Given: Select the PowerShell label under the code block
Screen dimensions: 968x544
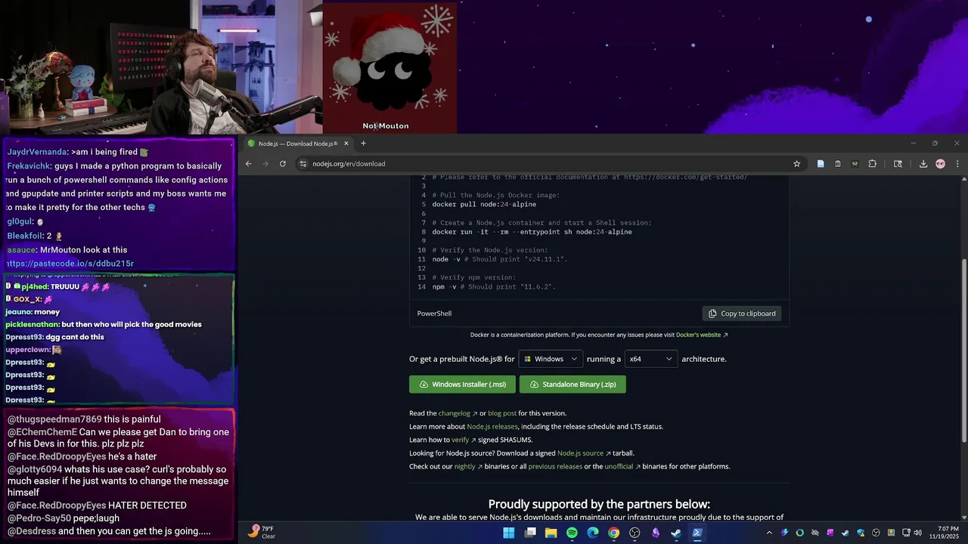Looking at the screenshot, I should coord(434,314).
